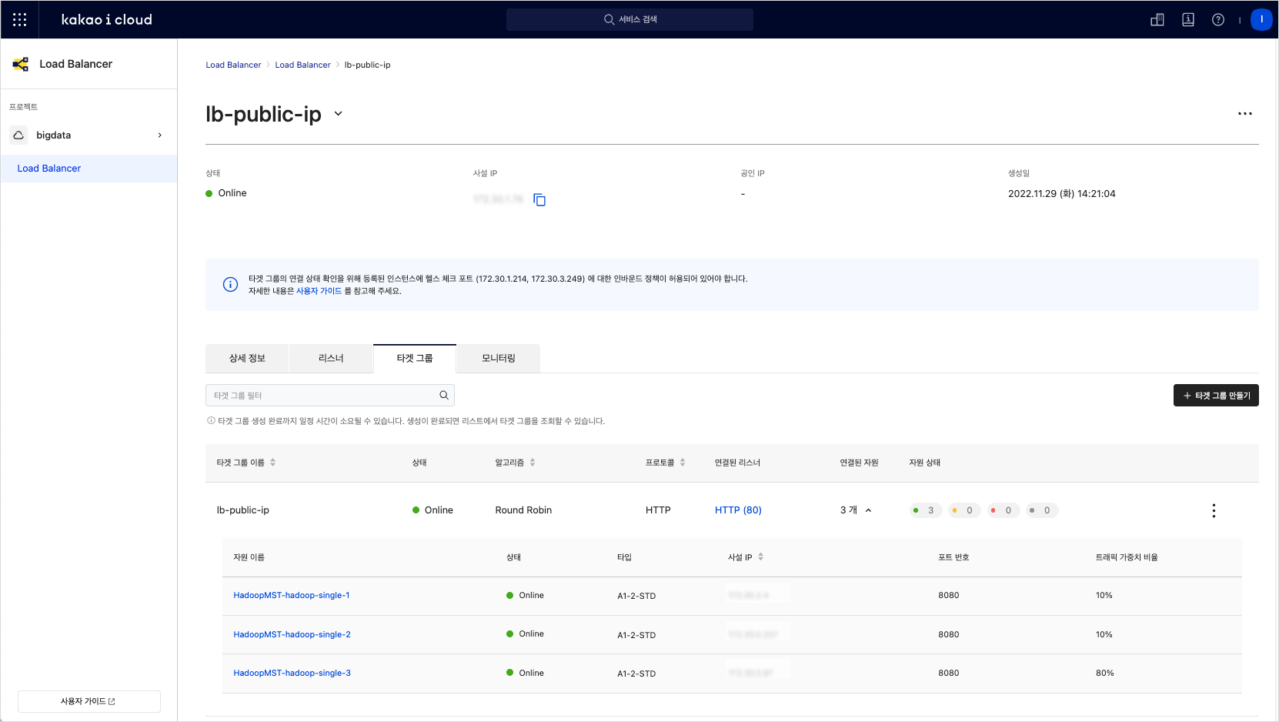Click the gray resource status badge

[1042, 510]
